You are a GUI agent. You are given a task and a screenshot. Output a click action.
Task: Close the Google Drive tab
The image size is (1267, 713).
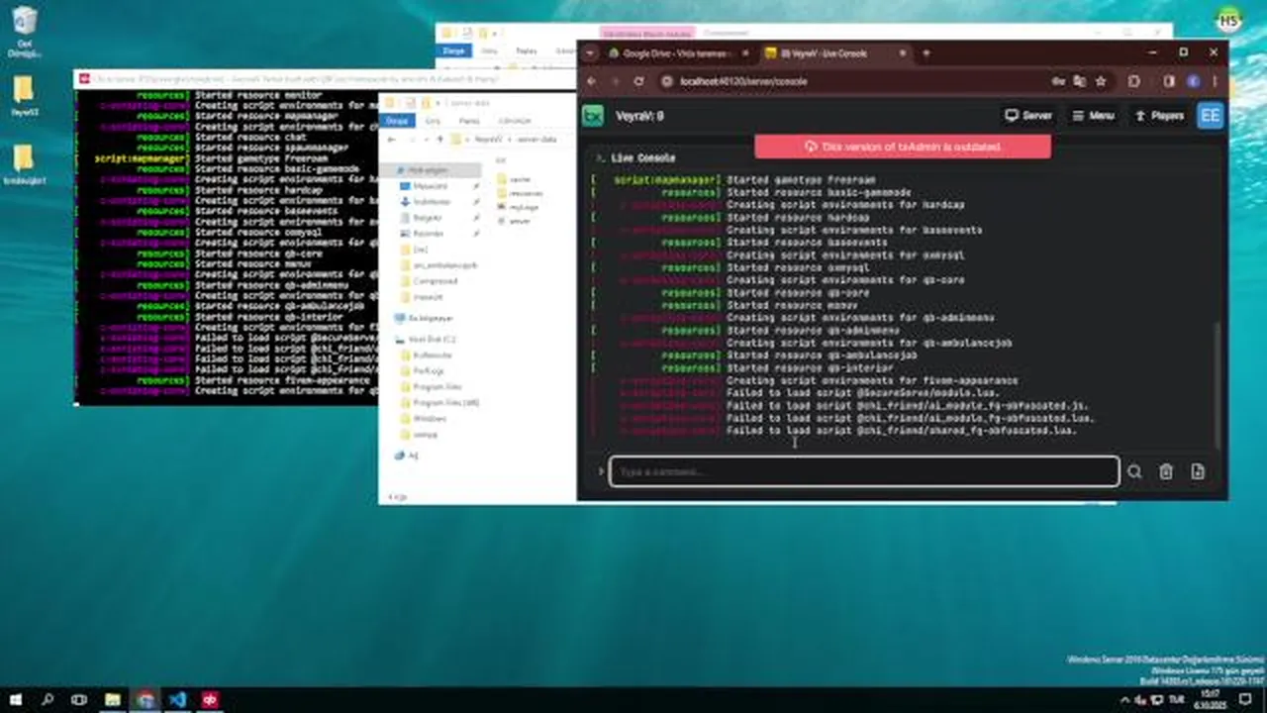click(x=747, y=53)
